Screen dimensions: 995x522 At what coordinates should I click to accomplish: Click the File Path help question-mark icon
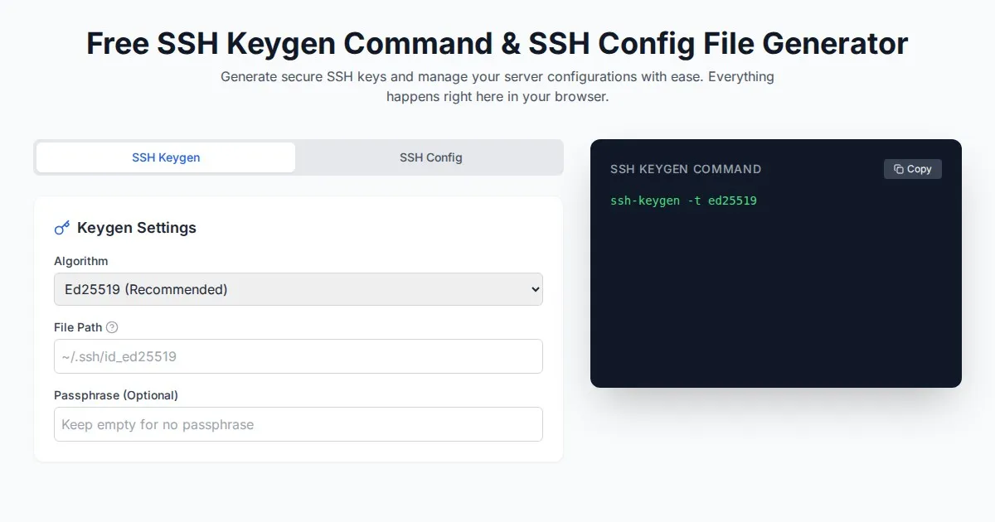(x=112, y=327)
